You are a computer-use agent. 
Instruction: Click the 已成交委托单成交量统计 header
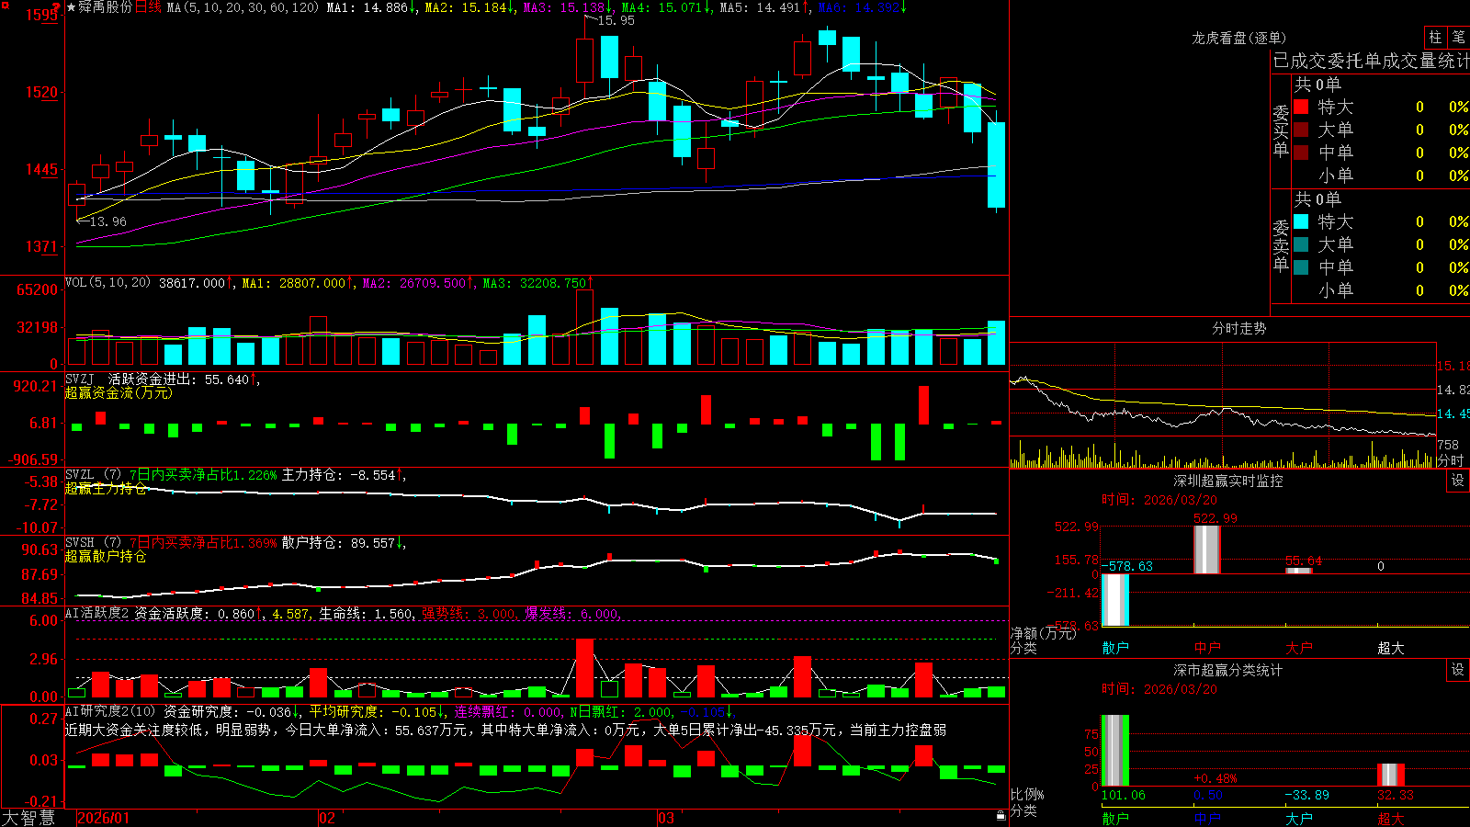pyautogui.click(x=1371, y=61)
